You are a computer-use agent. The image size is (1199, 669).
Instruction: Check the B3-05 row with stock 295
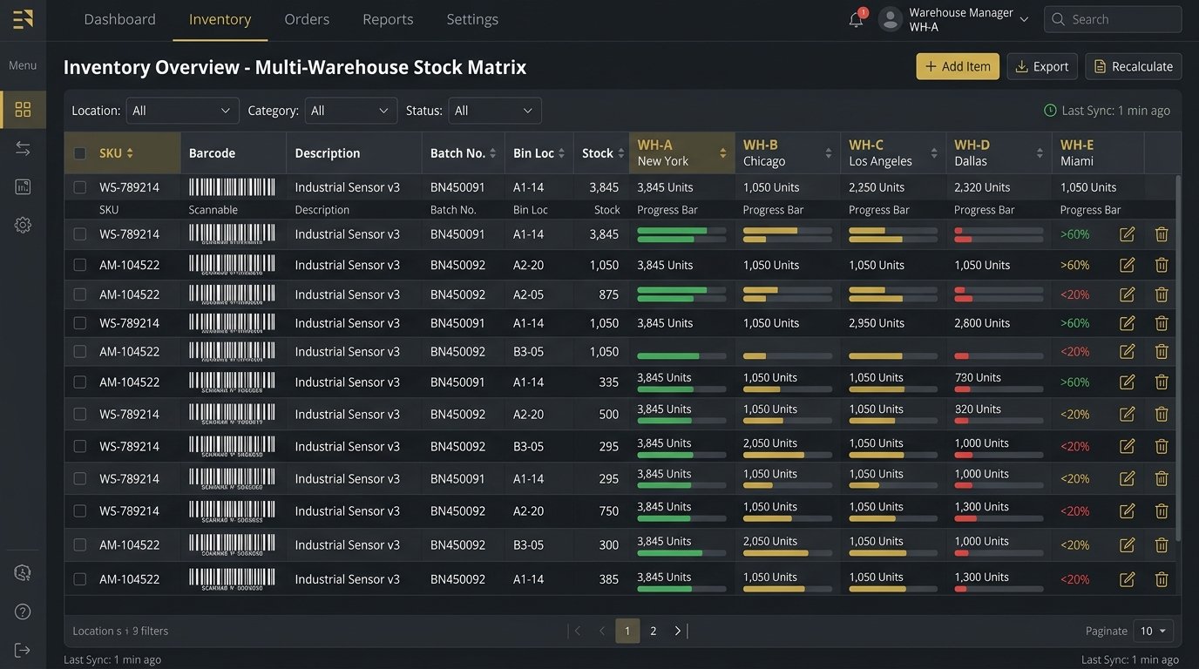[x=80, y=446]
